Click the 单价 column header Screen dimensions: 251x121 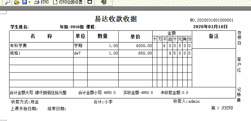click(x=135, y=37)
